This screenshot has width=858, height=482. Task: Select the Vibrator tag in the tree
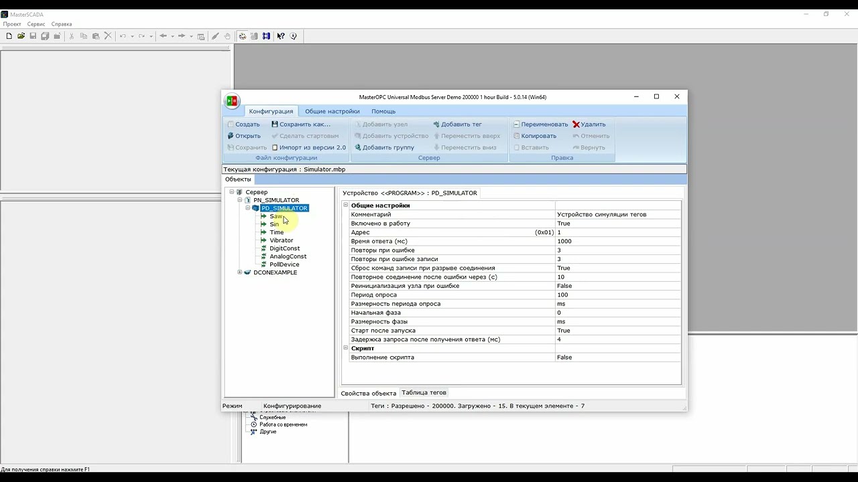point(282,240)
